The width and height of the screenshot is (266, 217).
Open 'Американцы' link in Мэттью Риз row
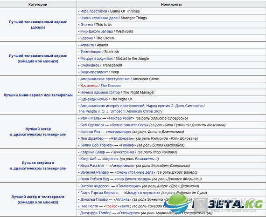(x=119, y=132)
